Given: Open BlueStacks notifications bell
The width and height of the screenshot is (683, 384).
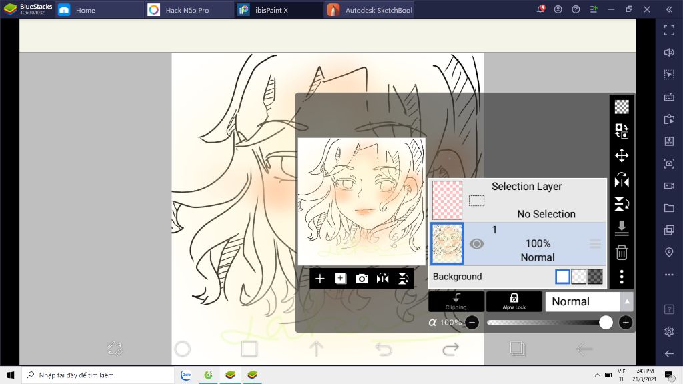Looking at the screenshot, I should 540,9.
